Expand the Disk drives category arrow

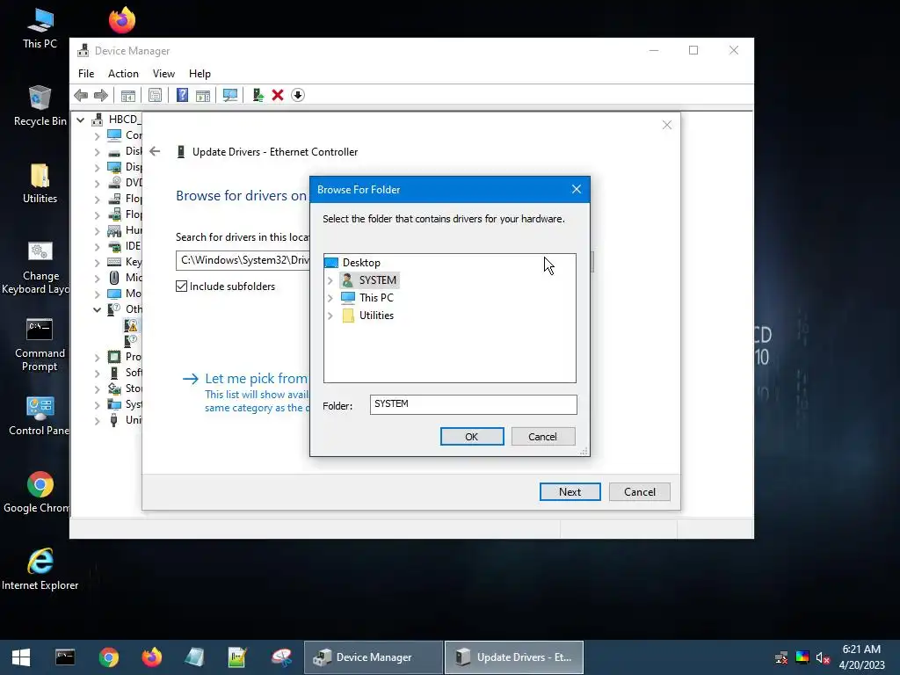click(97, 151)
